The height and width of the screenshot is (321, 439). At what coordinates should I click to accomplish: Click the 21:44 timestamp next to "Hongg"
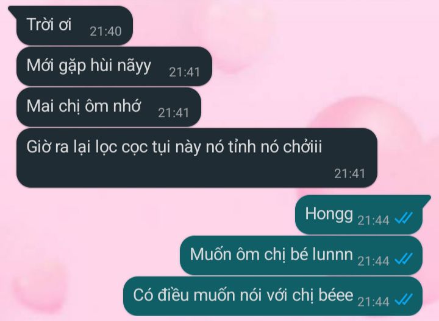point(373,220)
